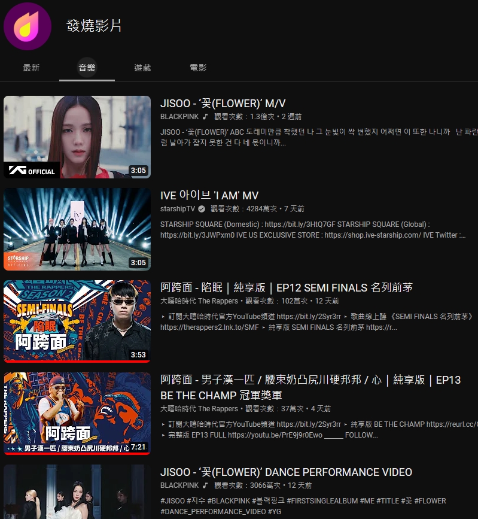The height and width of the screenshot is (519, 478).
Task: Click the music note icon on the DANCE PERFORMANCE VIDEO row
Action: click(x=205, y=485)
